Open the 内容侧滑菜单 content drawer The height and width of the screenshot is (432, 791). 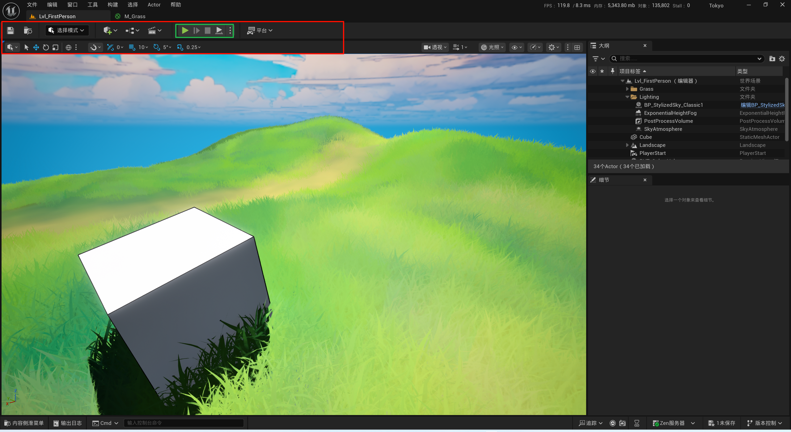click(24, 423)
